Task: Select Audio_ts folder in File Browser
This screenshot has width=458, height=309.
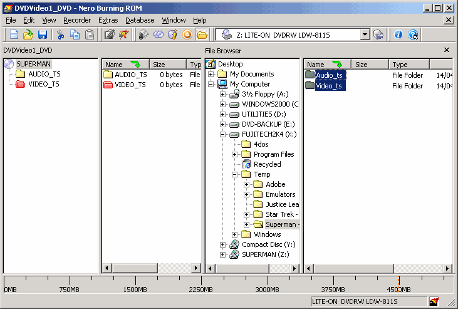Action: [329, 75]
